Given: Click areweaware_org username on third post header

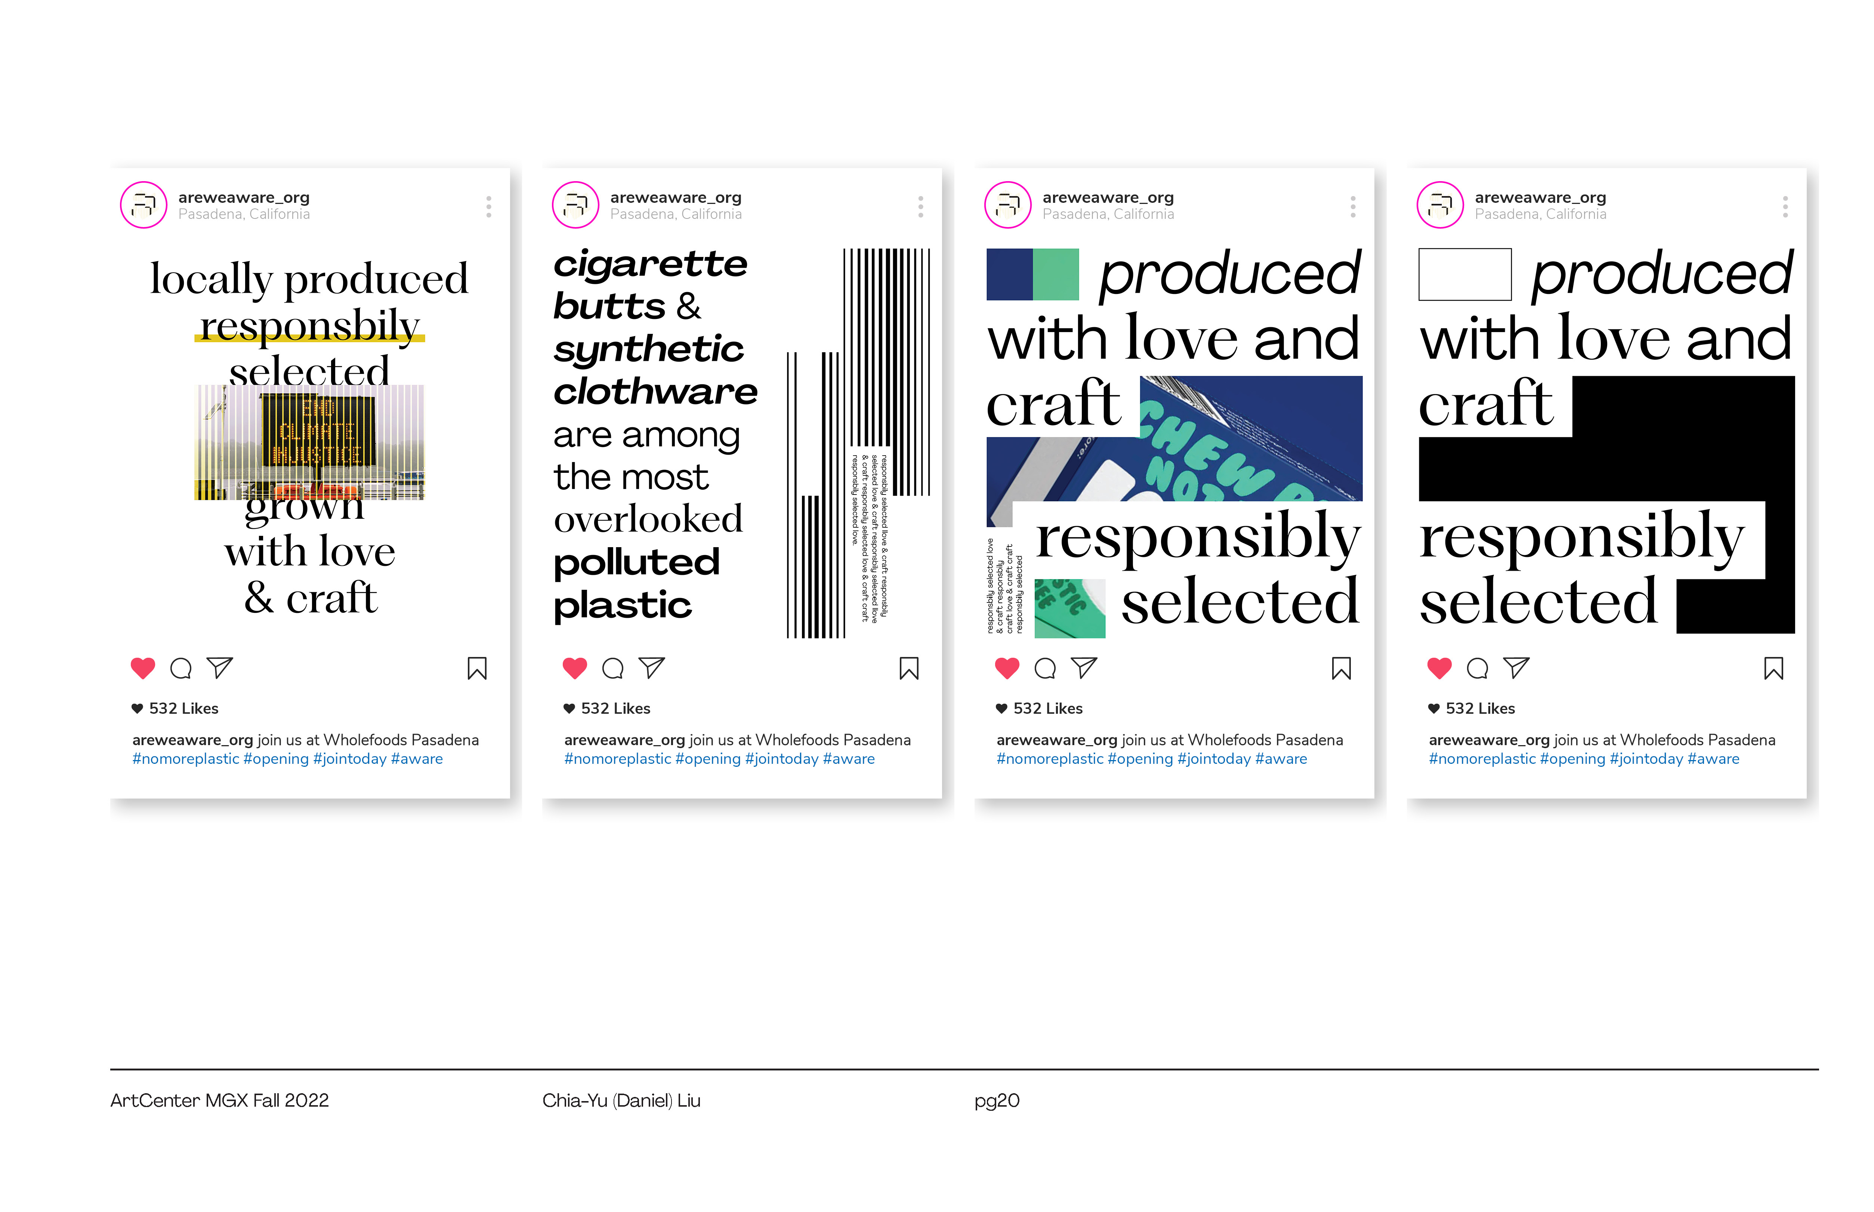Looking at the screenshot, I should (1108, 198).
